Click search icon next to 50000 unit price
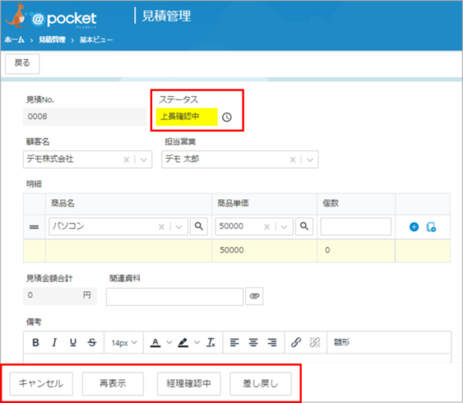463x403 pixels. click(304, 227)
